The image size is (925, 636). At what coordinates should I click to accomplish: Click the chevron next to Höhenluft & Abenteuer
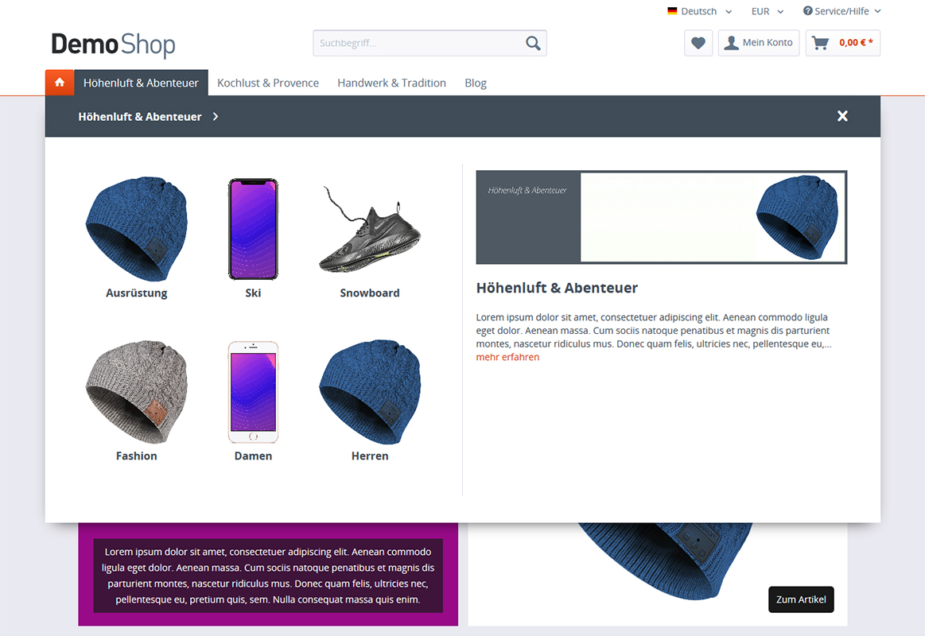coord(216,117)
